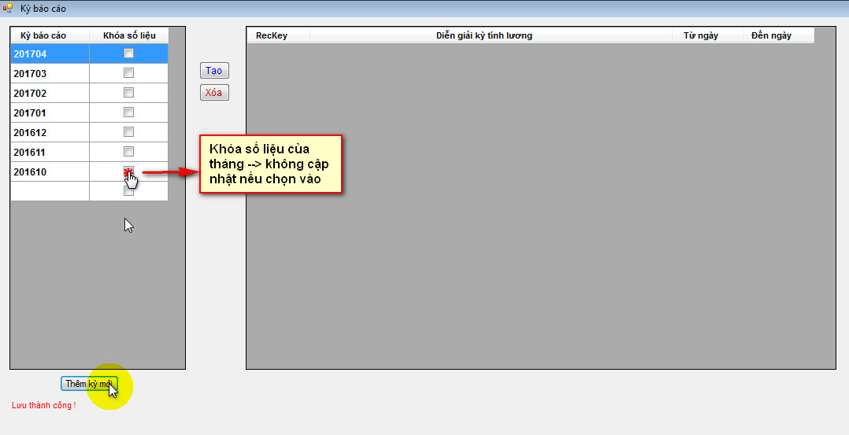
Task: Click the Từ ngày column header
Action: click(707, 35)
